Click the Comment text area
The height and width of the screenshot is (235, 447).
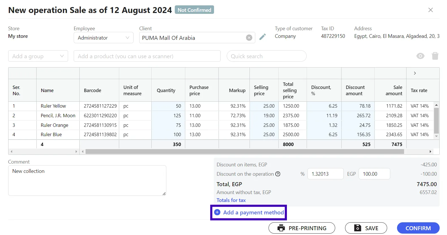pyautogui.click(x=87, y=180)
